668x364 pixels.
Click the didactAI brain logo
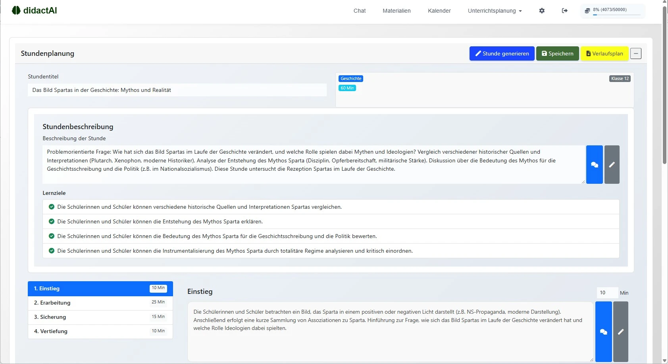(x=16, y=10)
